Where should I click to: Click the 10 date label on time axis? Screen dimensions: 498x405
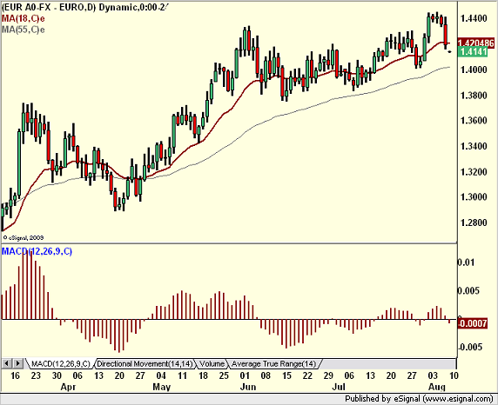tap(454, 375)
